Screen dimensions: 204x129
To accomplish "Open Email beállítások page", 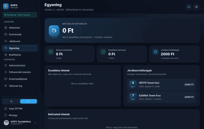I will pos(20,79).
